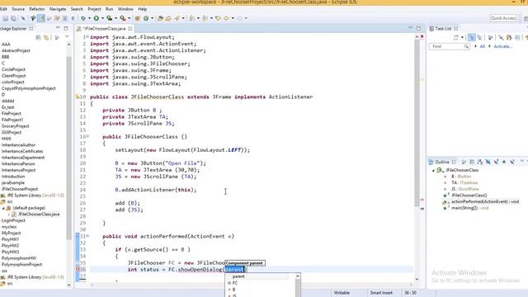This screenshot has width=528, height=297.
Task: Click the Search flashlight icon in toolbar
Action: pos(177,18)
